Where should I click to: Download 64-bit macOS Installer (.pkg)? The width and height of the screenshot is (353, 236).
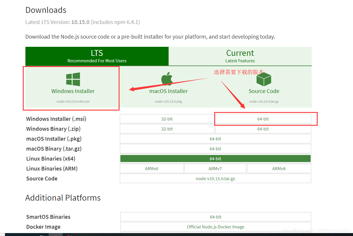click(215, 139)
